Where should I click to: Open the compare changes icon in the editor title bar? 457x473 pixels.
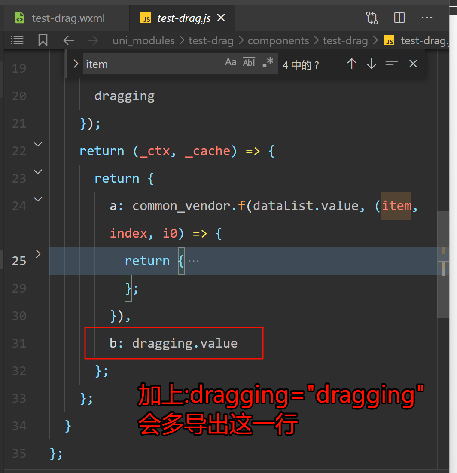pos(372,18)
